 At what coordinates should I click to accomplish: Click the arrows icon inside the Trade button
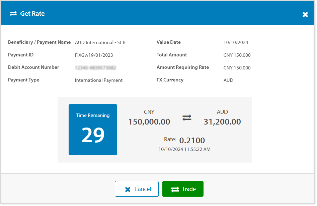pyautogui.click(x=175, y=189)
